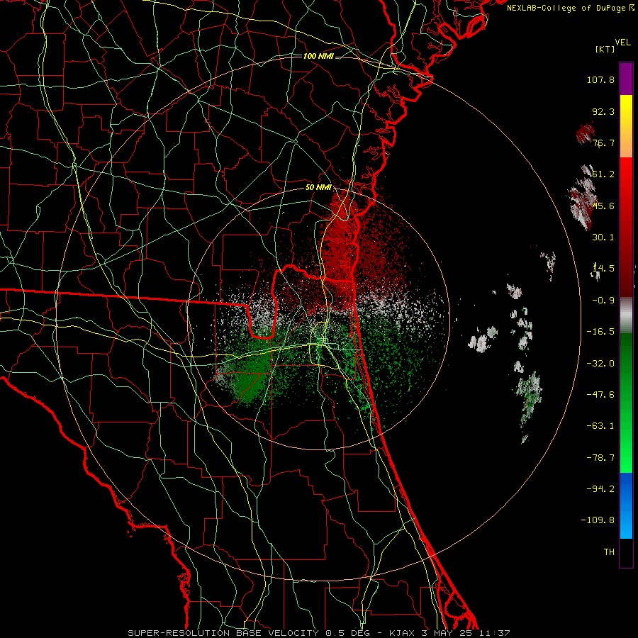Select the -78.7 velocity scale value
The height and width of the screenshot is (638, 638).
[600, 458]
